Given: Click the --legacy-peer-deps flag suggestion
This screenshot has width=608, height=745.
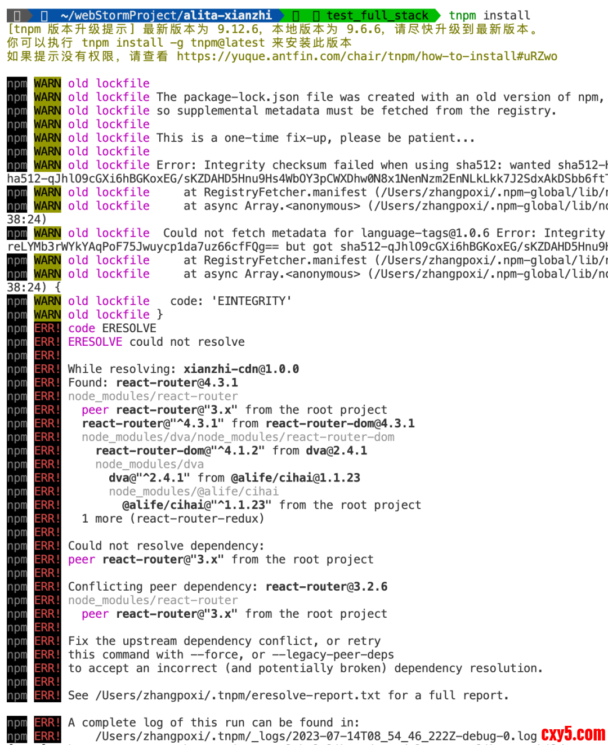Looking at the screenshot, I should click(x=333, y=655).
